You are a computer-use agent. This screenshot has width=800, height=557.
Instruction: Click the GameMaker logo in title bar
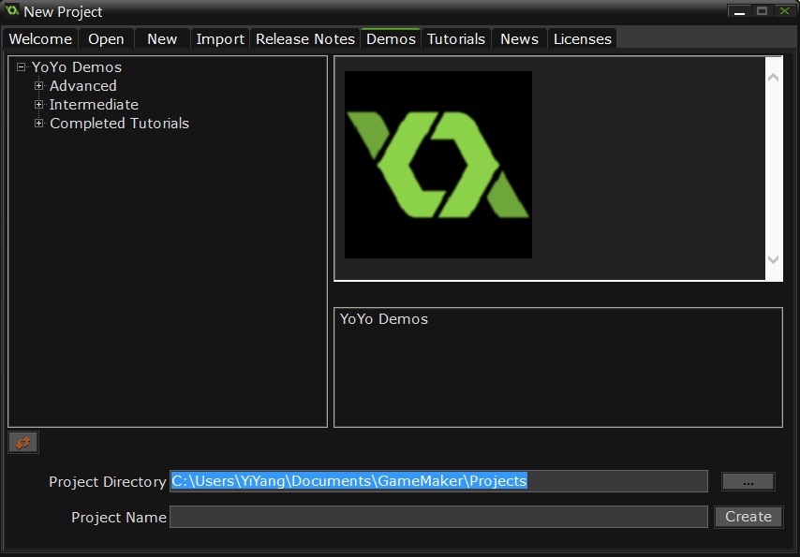coord(12,10)
